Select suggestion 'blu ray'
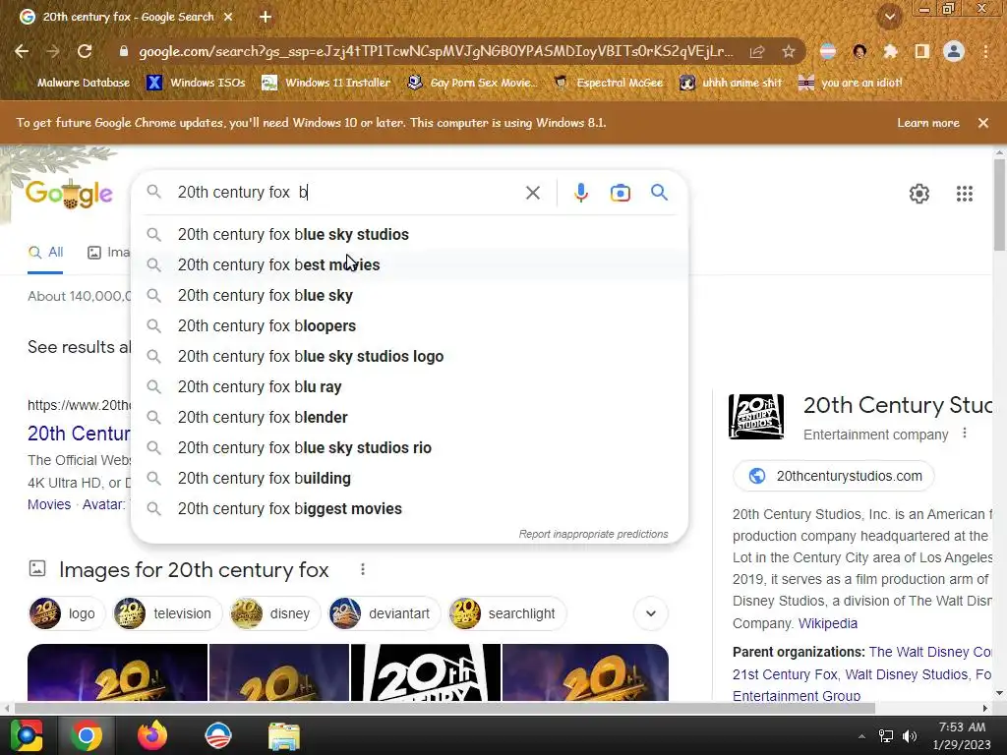The image size is (1007, 755). tap(409, 386)
